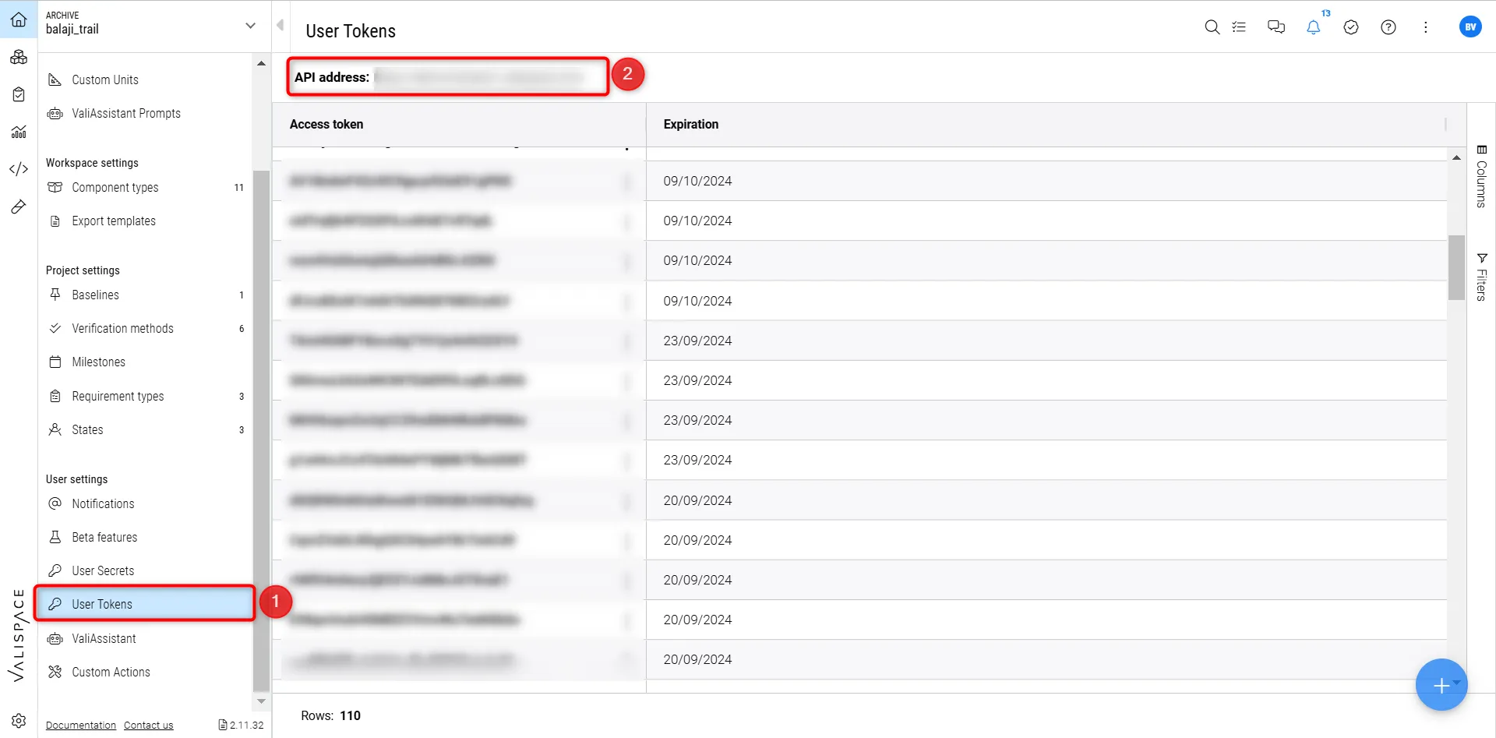Click the sidebar scrollbar up arrow

point(261,64)
